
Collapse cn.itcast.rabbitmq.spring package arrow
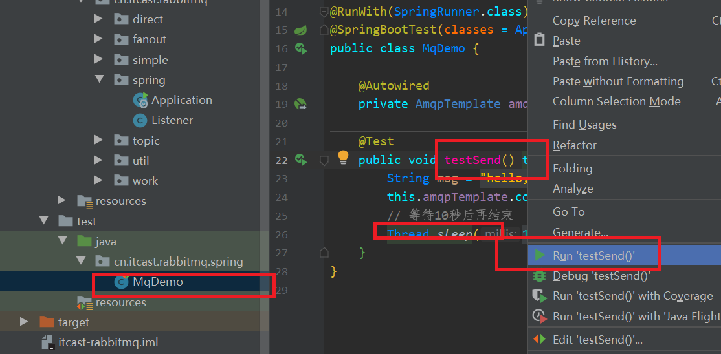click(x=81, y=261)
